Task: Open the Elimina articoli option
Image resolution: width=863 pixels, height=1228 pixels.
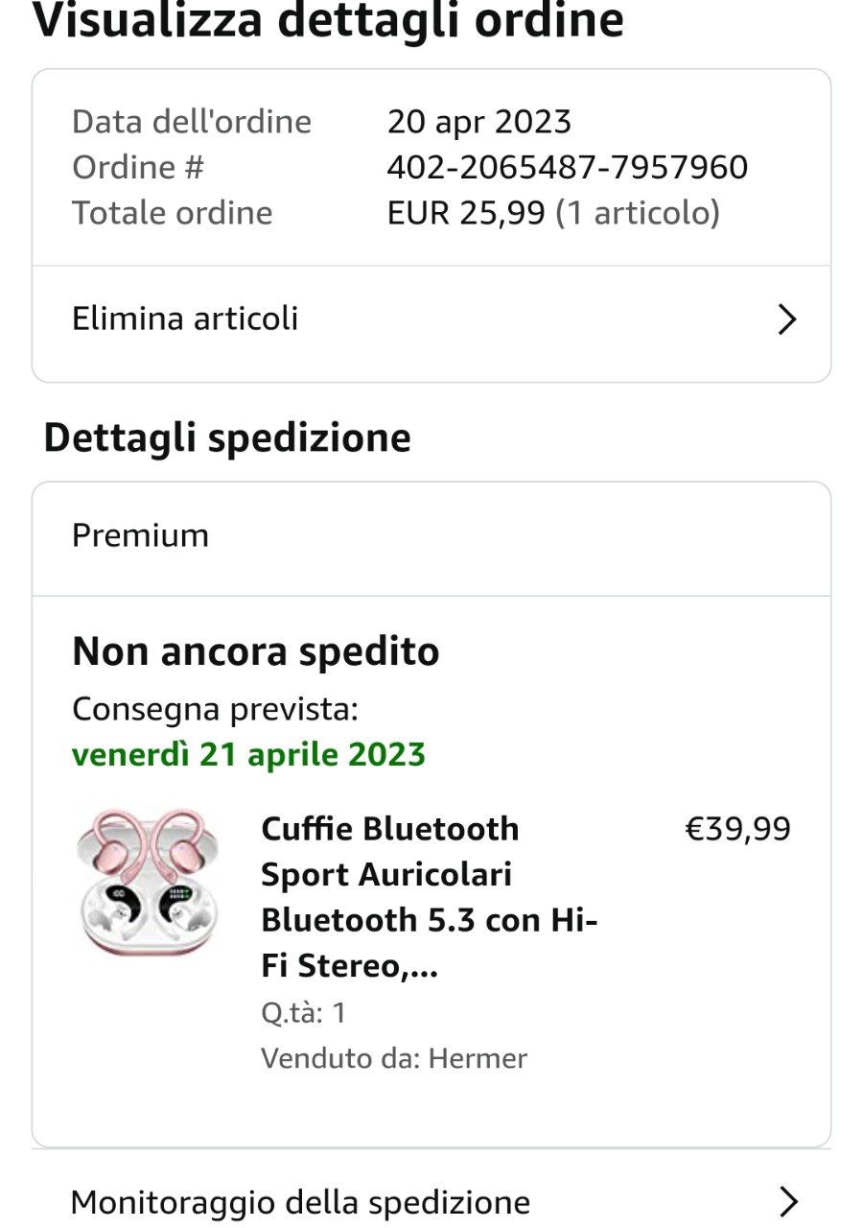Action: point(185,319)
